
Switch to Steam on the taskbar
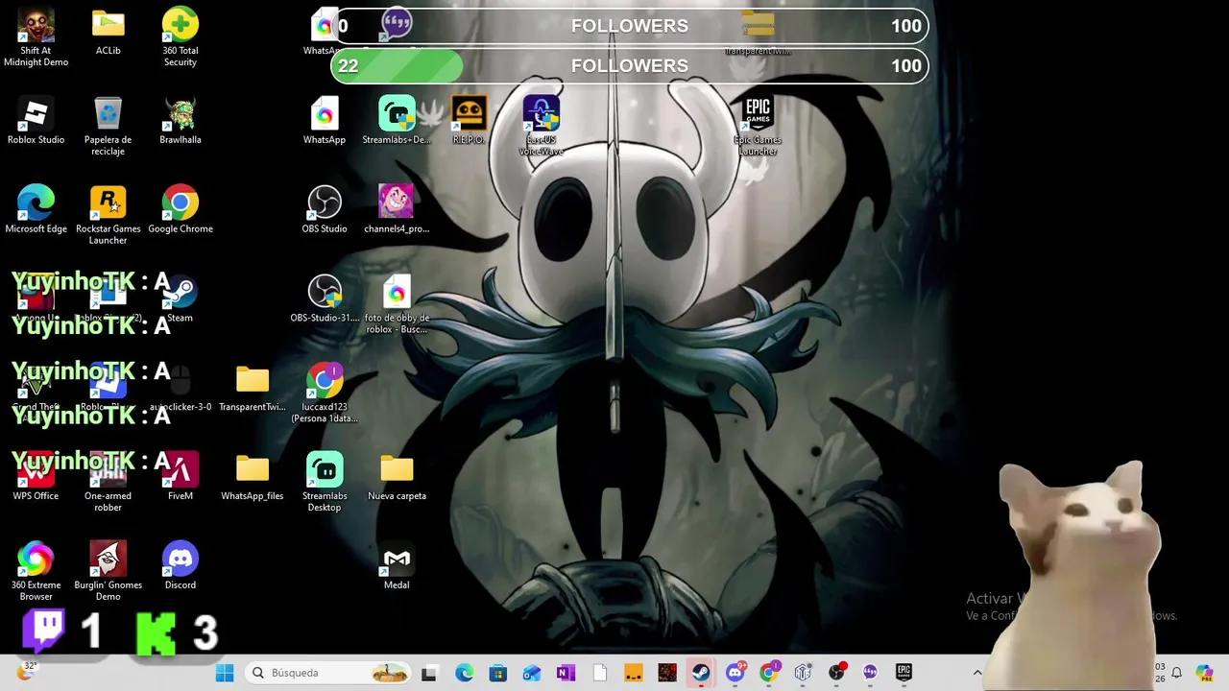(x=701, y=673)
